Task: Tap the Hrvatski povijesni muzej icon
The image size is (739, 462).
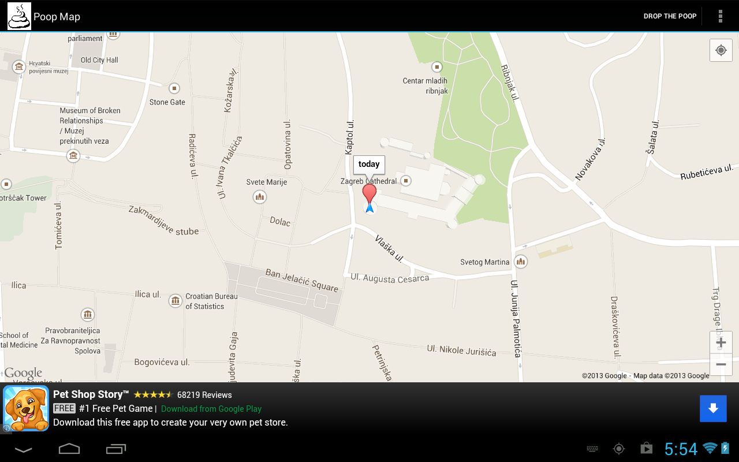Action: [x=18, y=68]
